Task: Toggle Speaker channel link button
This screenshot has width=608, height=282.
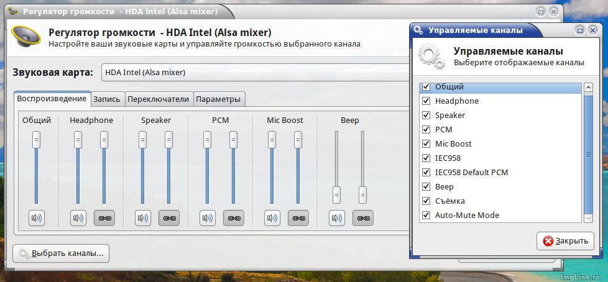Action: (169, 218)
